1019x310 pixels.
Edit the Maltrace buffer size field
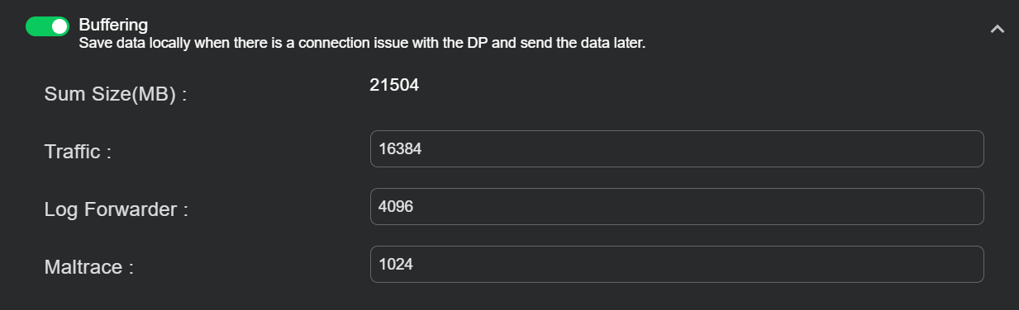[677, 264]
